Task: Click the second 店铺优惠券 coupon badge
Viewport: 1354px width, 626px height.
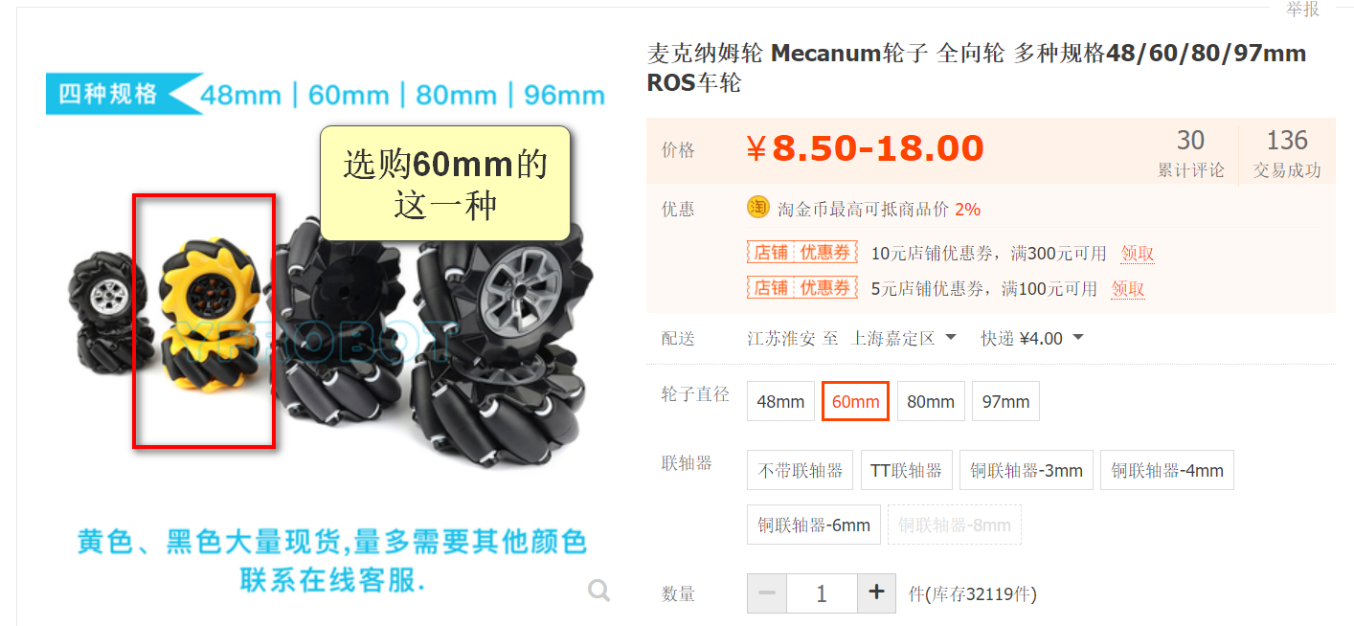Action: click(x=801, y=287)
